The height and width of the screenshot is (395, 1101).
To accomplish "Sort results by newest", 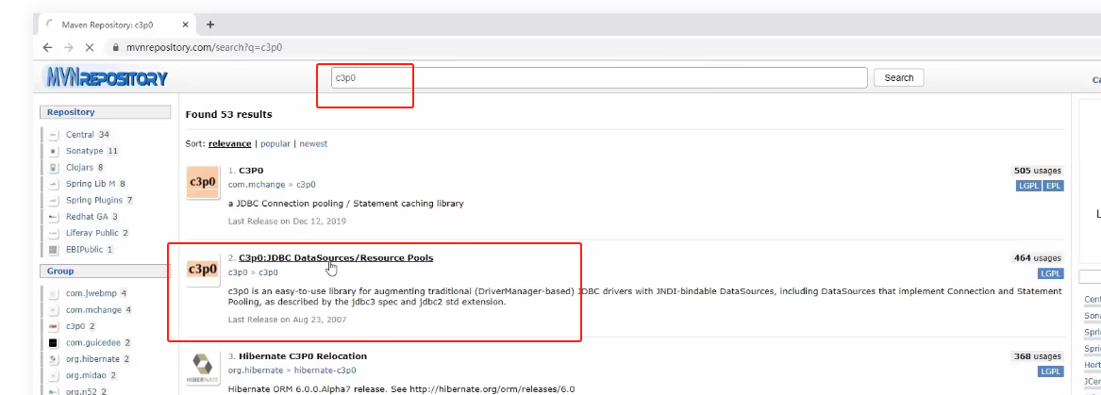I will [313, 144].
